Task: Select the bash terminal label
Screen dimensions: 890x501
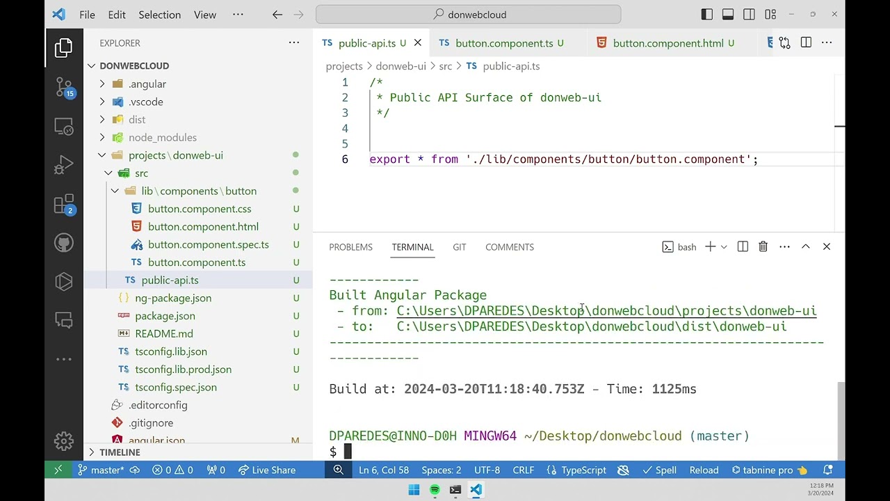Action: tap(679, 247)
